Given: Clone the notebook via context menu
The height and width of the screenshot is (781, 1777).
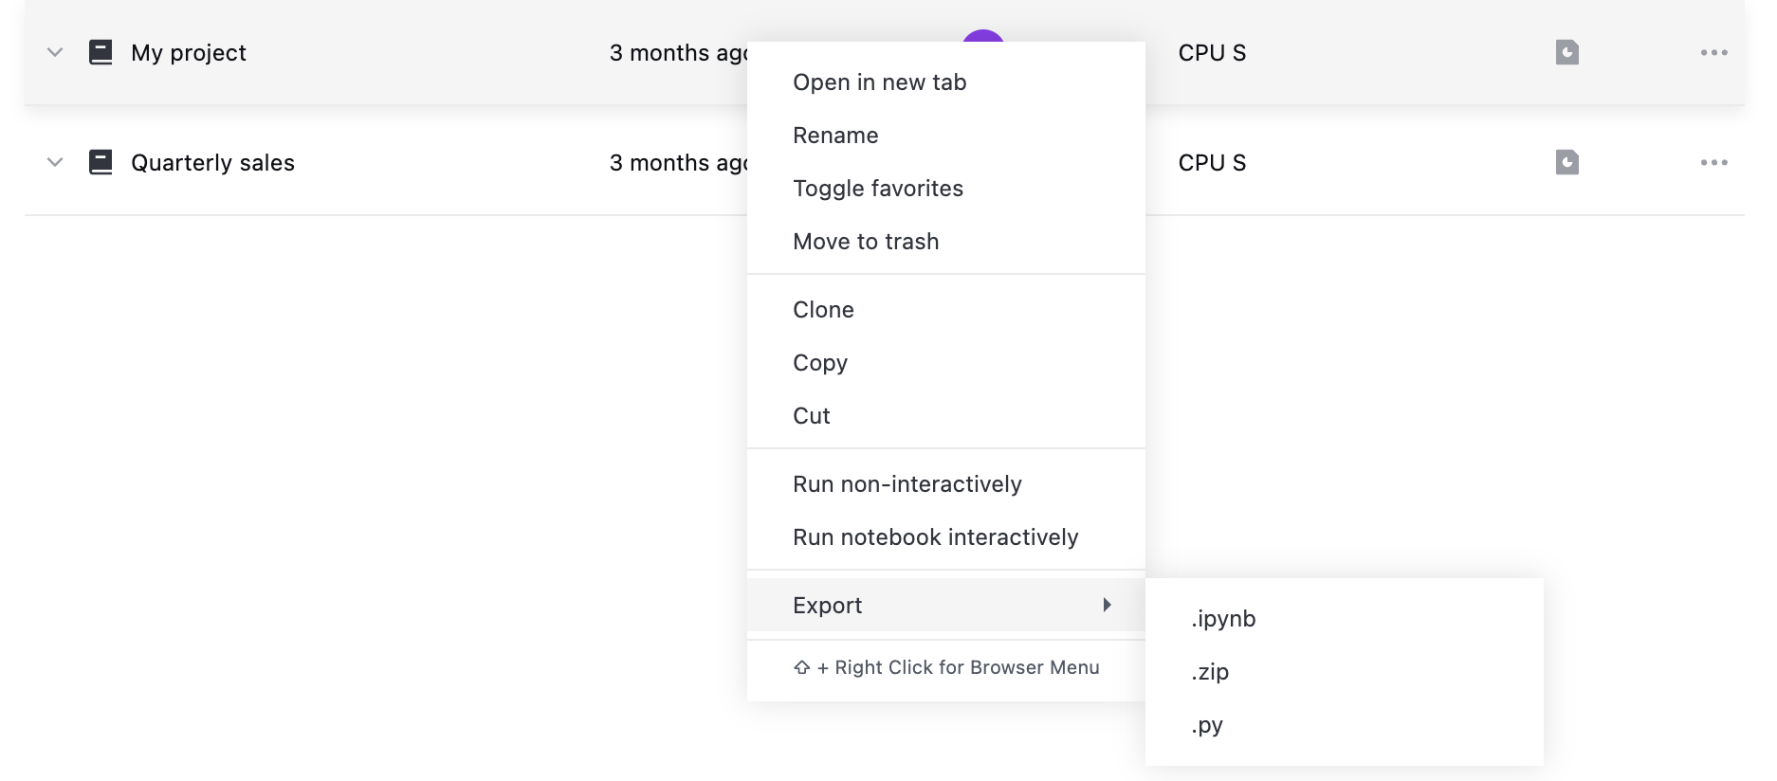Looking at the screenshot, I should pos(823,310).
